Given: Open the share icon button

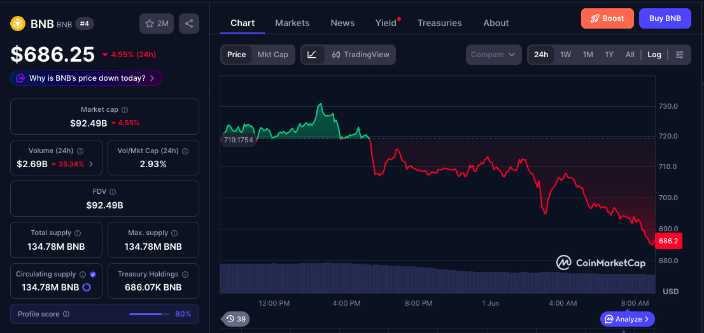Looking at the screenshot, I should click(x=189, y=24).
